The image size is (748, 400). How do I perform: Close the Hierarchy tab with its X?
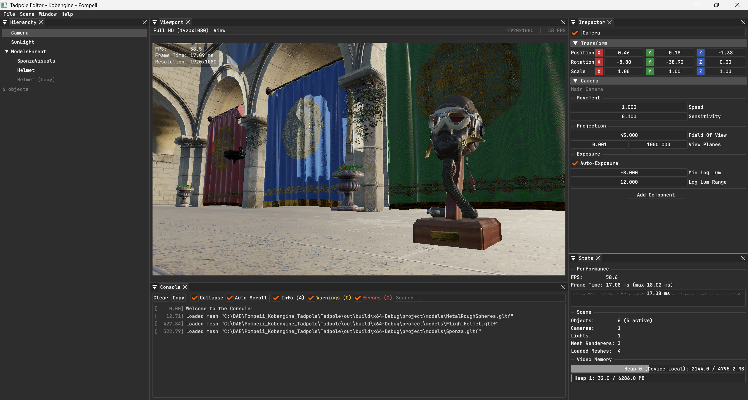coord(41,22)
